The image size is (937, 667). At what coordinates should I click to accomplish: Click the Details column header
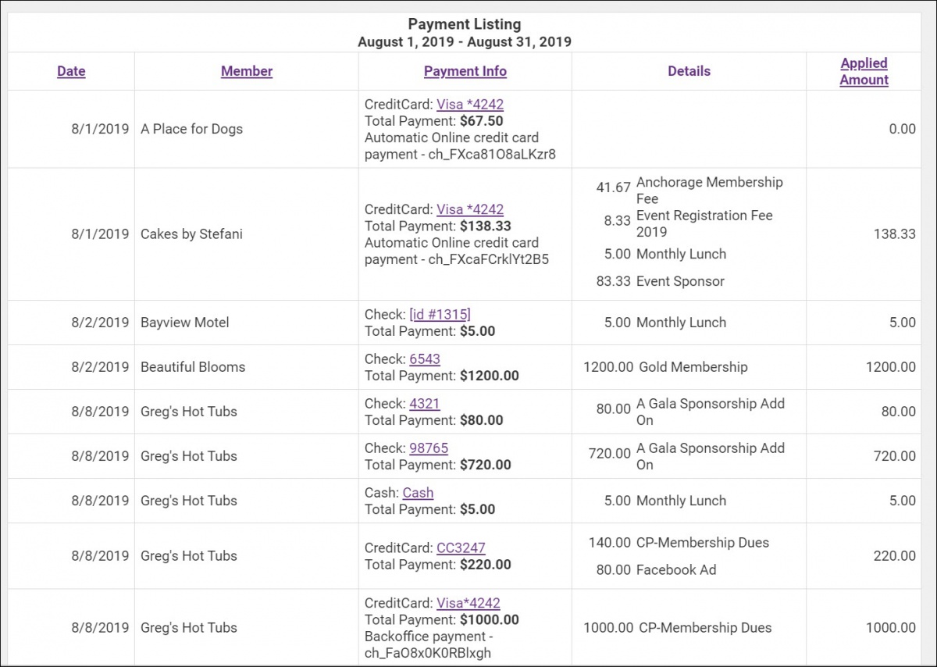pyautogui.click(x=689, y=71)
